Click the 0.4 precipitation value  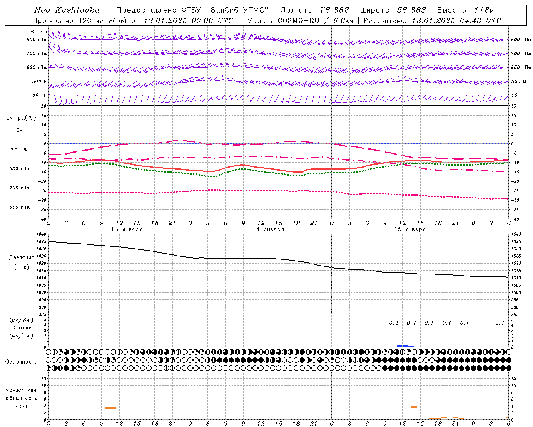tap(411, 323)
